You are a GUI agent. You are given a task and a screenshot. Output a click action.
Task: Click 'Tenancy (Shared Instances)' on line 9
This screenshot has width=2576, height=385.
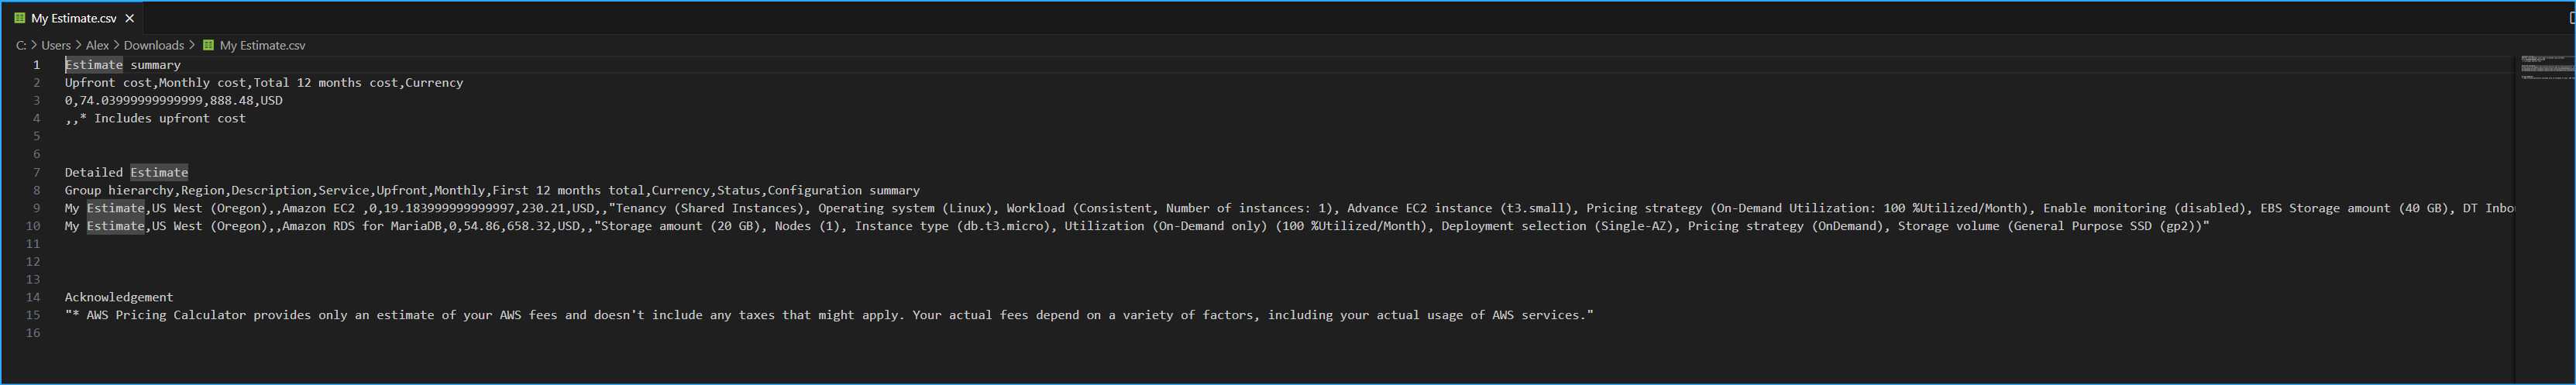pos(709,208)
